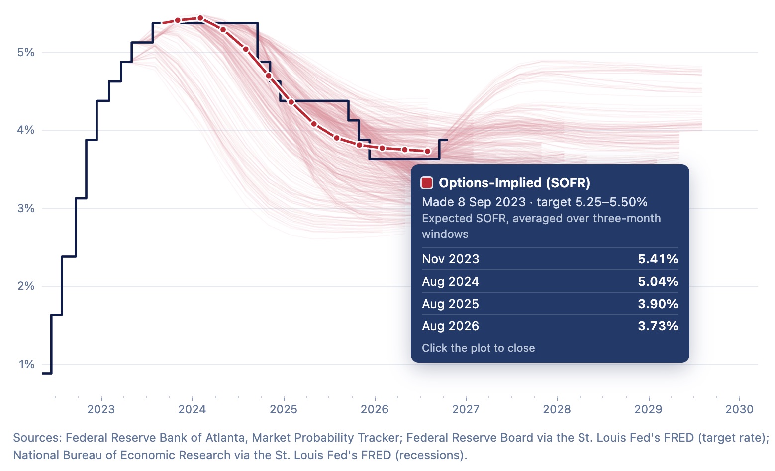Click the Options-Implied (SOFR) tooltip title
The image size is (775, 471).
pos(514,183)
